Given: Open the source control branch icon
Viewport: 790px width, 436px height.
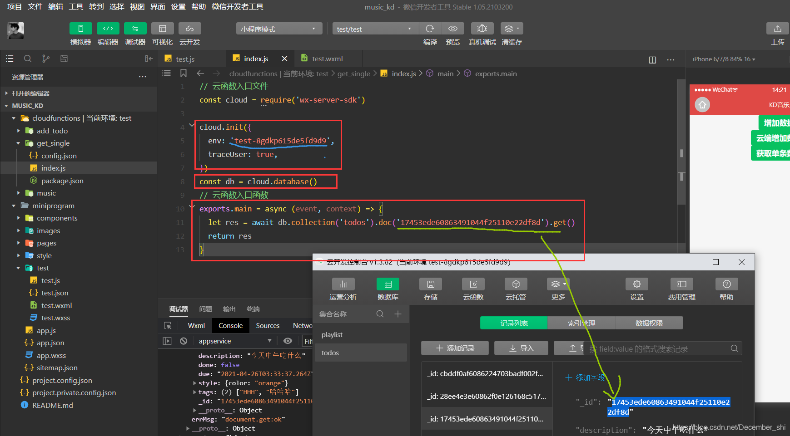Looking at the screenshot, I should [x=46, y=59].
